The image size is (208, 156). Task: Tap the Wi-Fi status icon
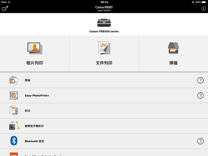(x=9, y=2)
